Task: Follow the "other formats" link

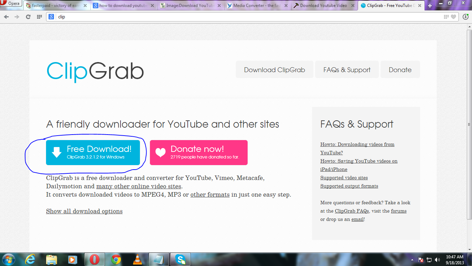Action: point(210,195)
